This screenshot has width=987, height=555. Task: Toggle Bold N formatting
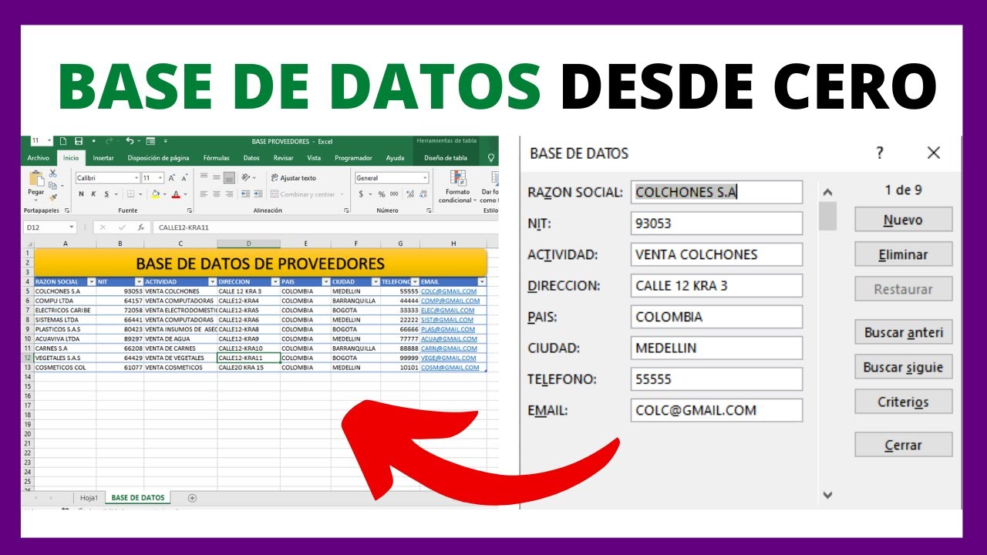click(x=81, y=194)
